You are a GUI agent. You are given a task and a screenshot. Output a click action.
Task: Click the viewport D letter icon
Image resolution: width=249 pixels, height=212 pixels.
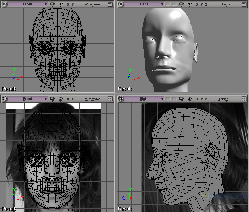[x=121, y=99]
